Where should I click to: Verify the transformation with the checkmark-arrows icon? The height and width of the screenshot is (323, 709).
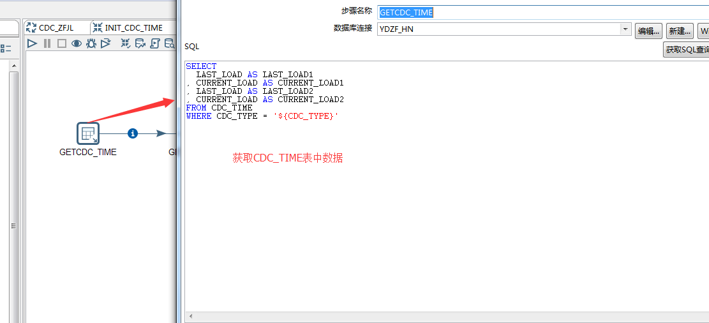pyautogui.click(x=126, y=43)
